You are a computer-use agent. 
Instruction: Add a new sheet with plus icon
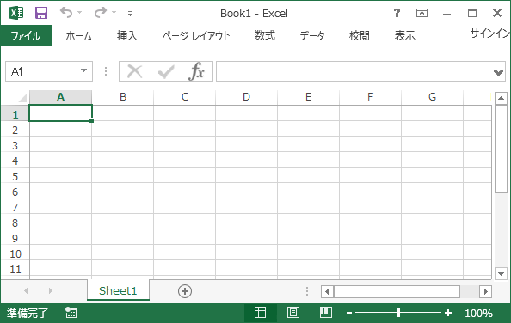point(185,291)
